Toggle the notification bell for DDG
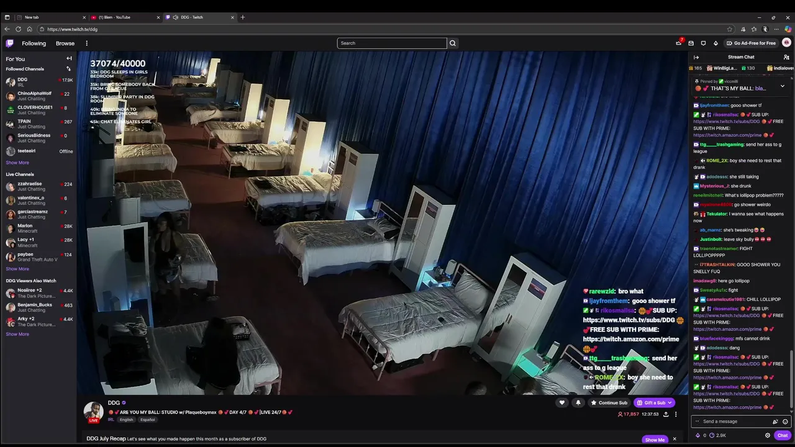 pyautogui.click(x=578, y=403)
